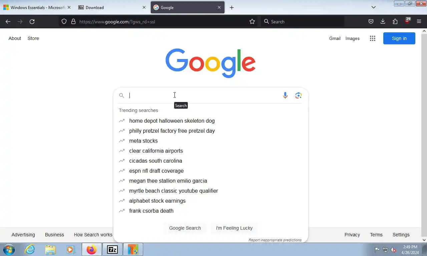Close the Google tab
Screen dimensions: 427x256
219,7
